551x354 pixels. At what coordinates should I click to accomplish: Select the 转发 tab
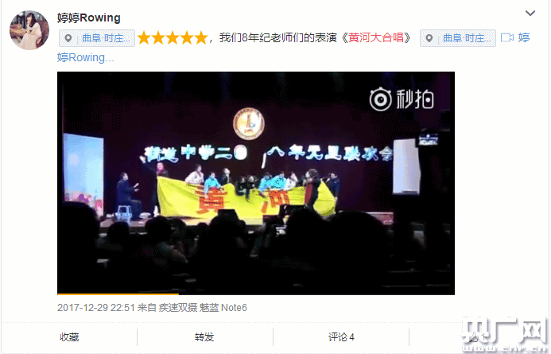click(204, 337)
